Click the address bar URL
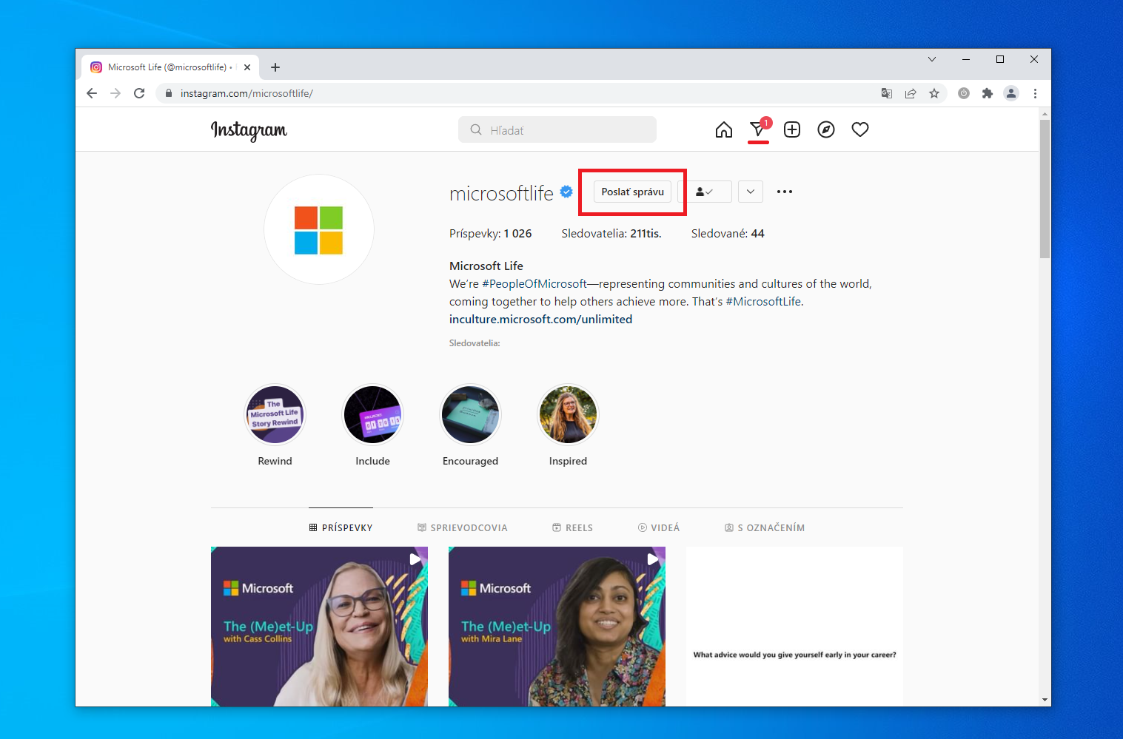 247,93
